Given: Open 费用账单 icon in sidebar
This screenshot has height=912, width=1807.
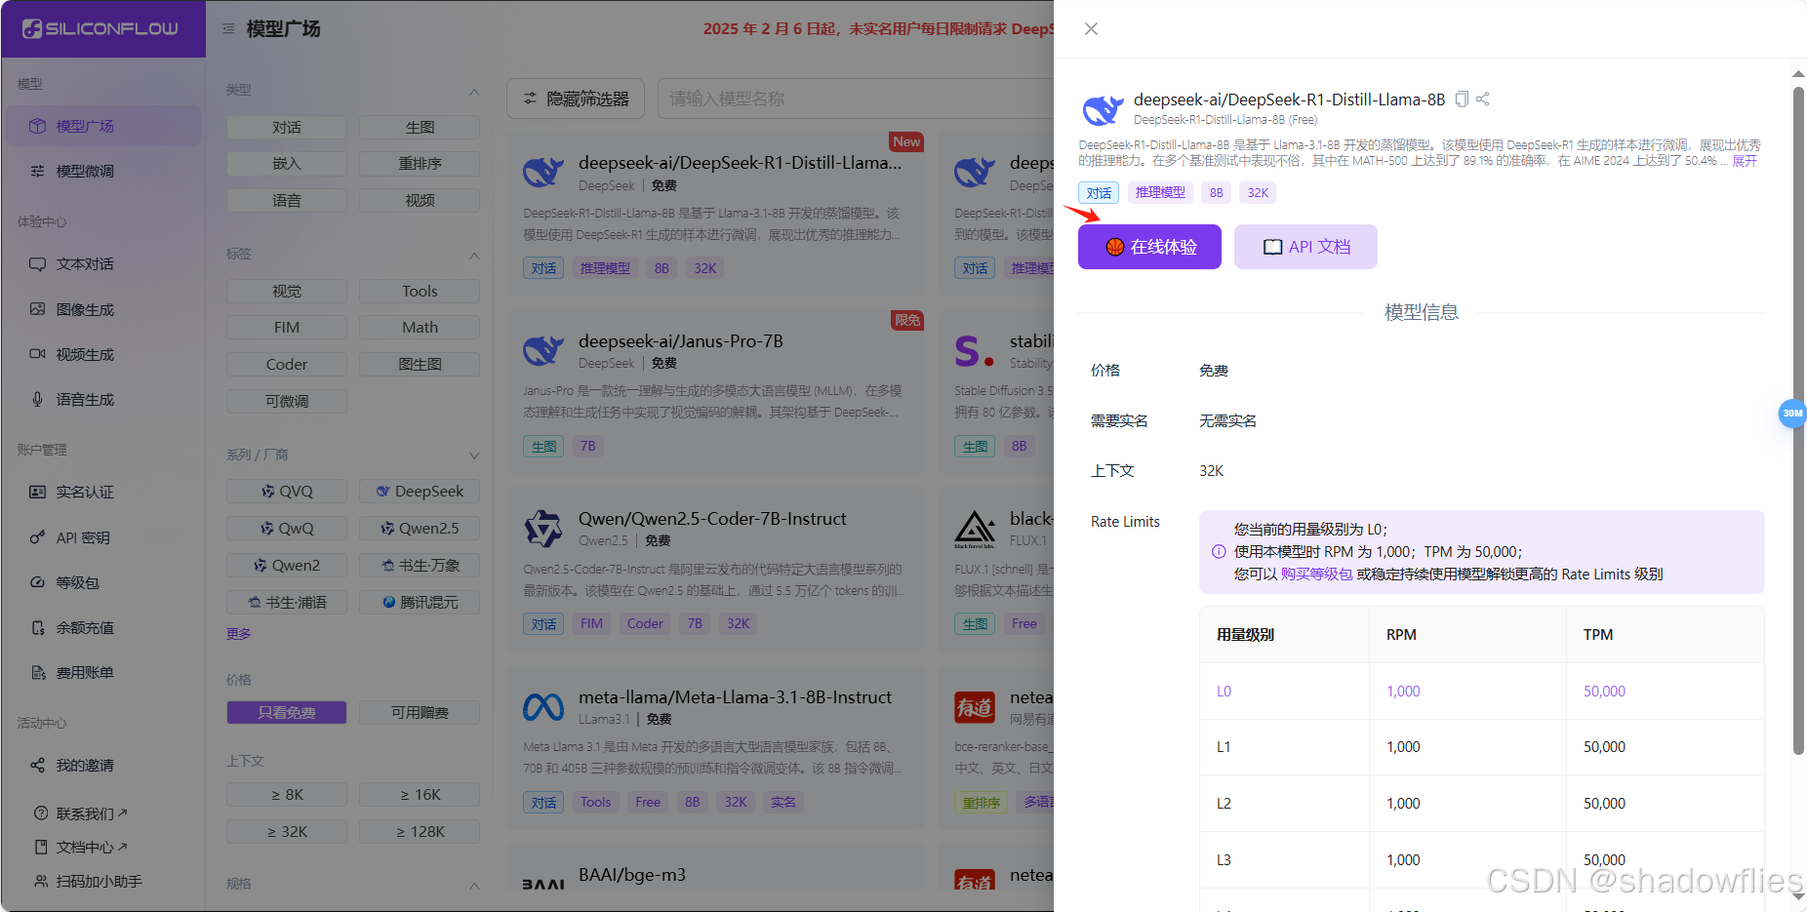Looking at the screenshot, I should (x=37, y=672).
